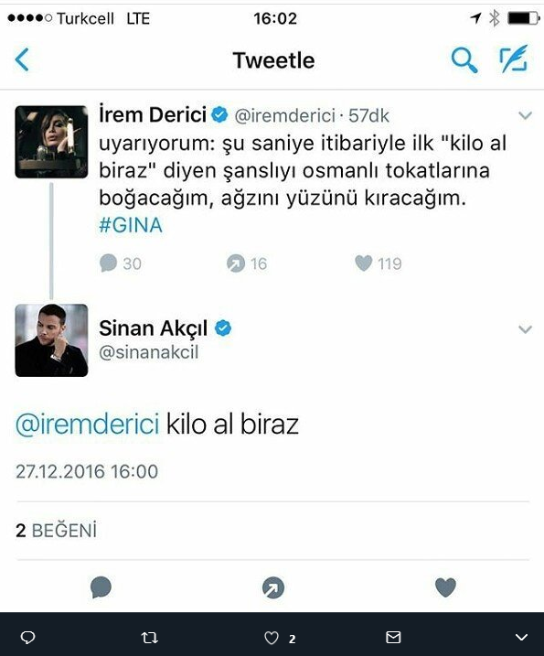Open the #GINA hashtag
The width and height of the screenshot is (544, 656).
pos(131,225)
